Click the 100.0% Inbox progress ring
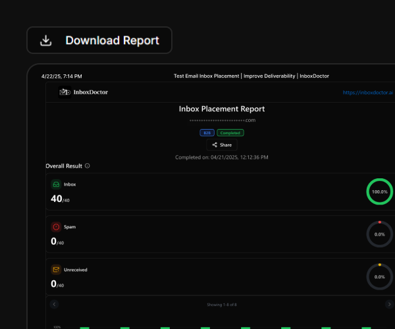 (x=380, y=191)
